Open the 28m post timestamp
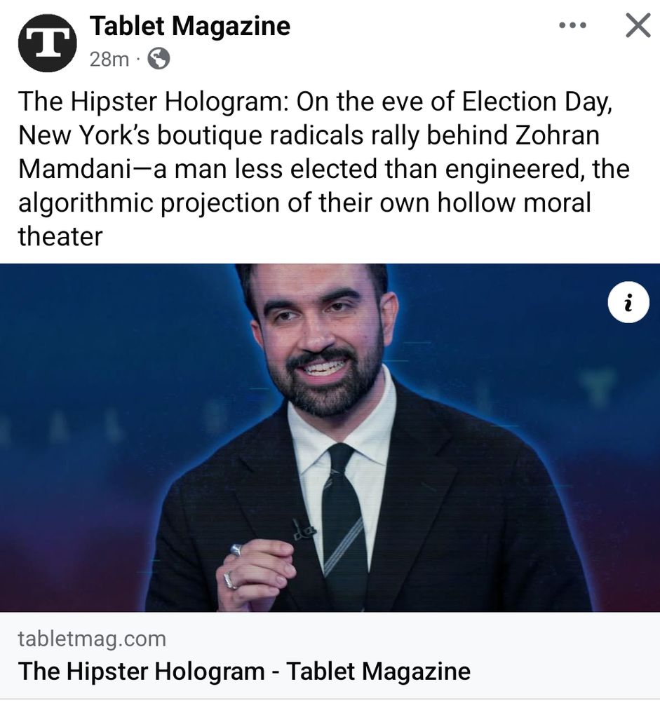Image resolution: width=660 pixels, height=701 pixels. tap(109, 59)
